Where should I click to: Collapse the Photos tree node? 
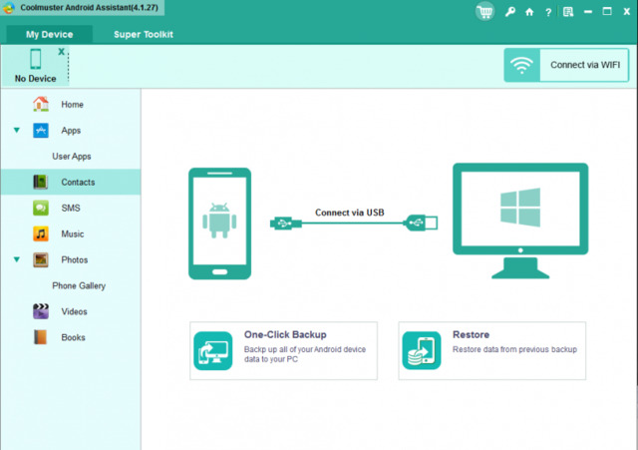click(x=16, y=260)
